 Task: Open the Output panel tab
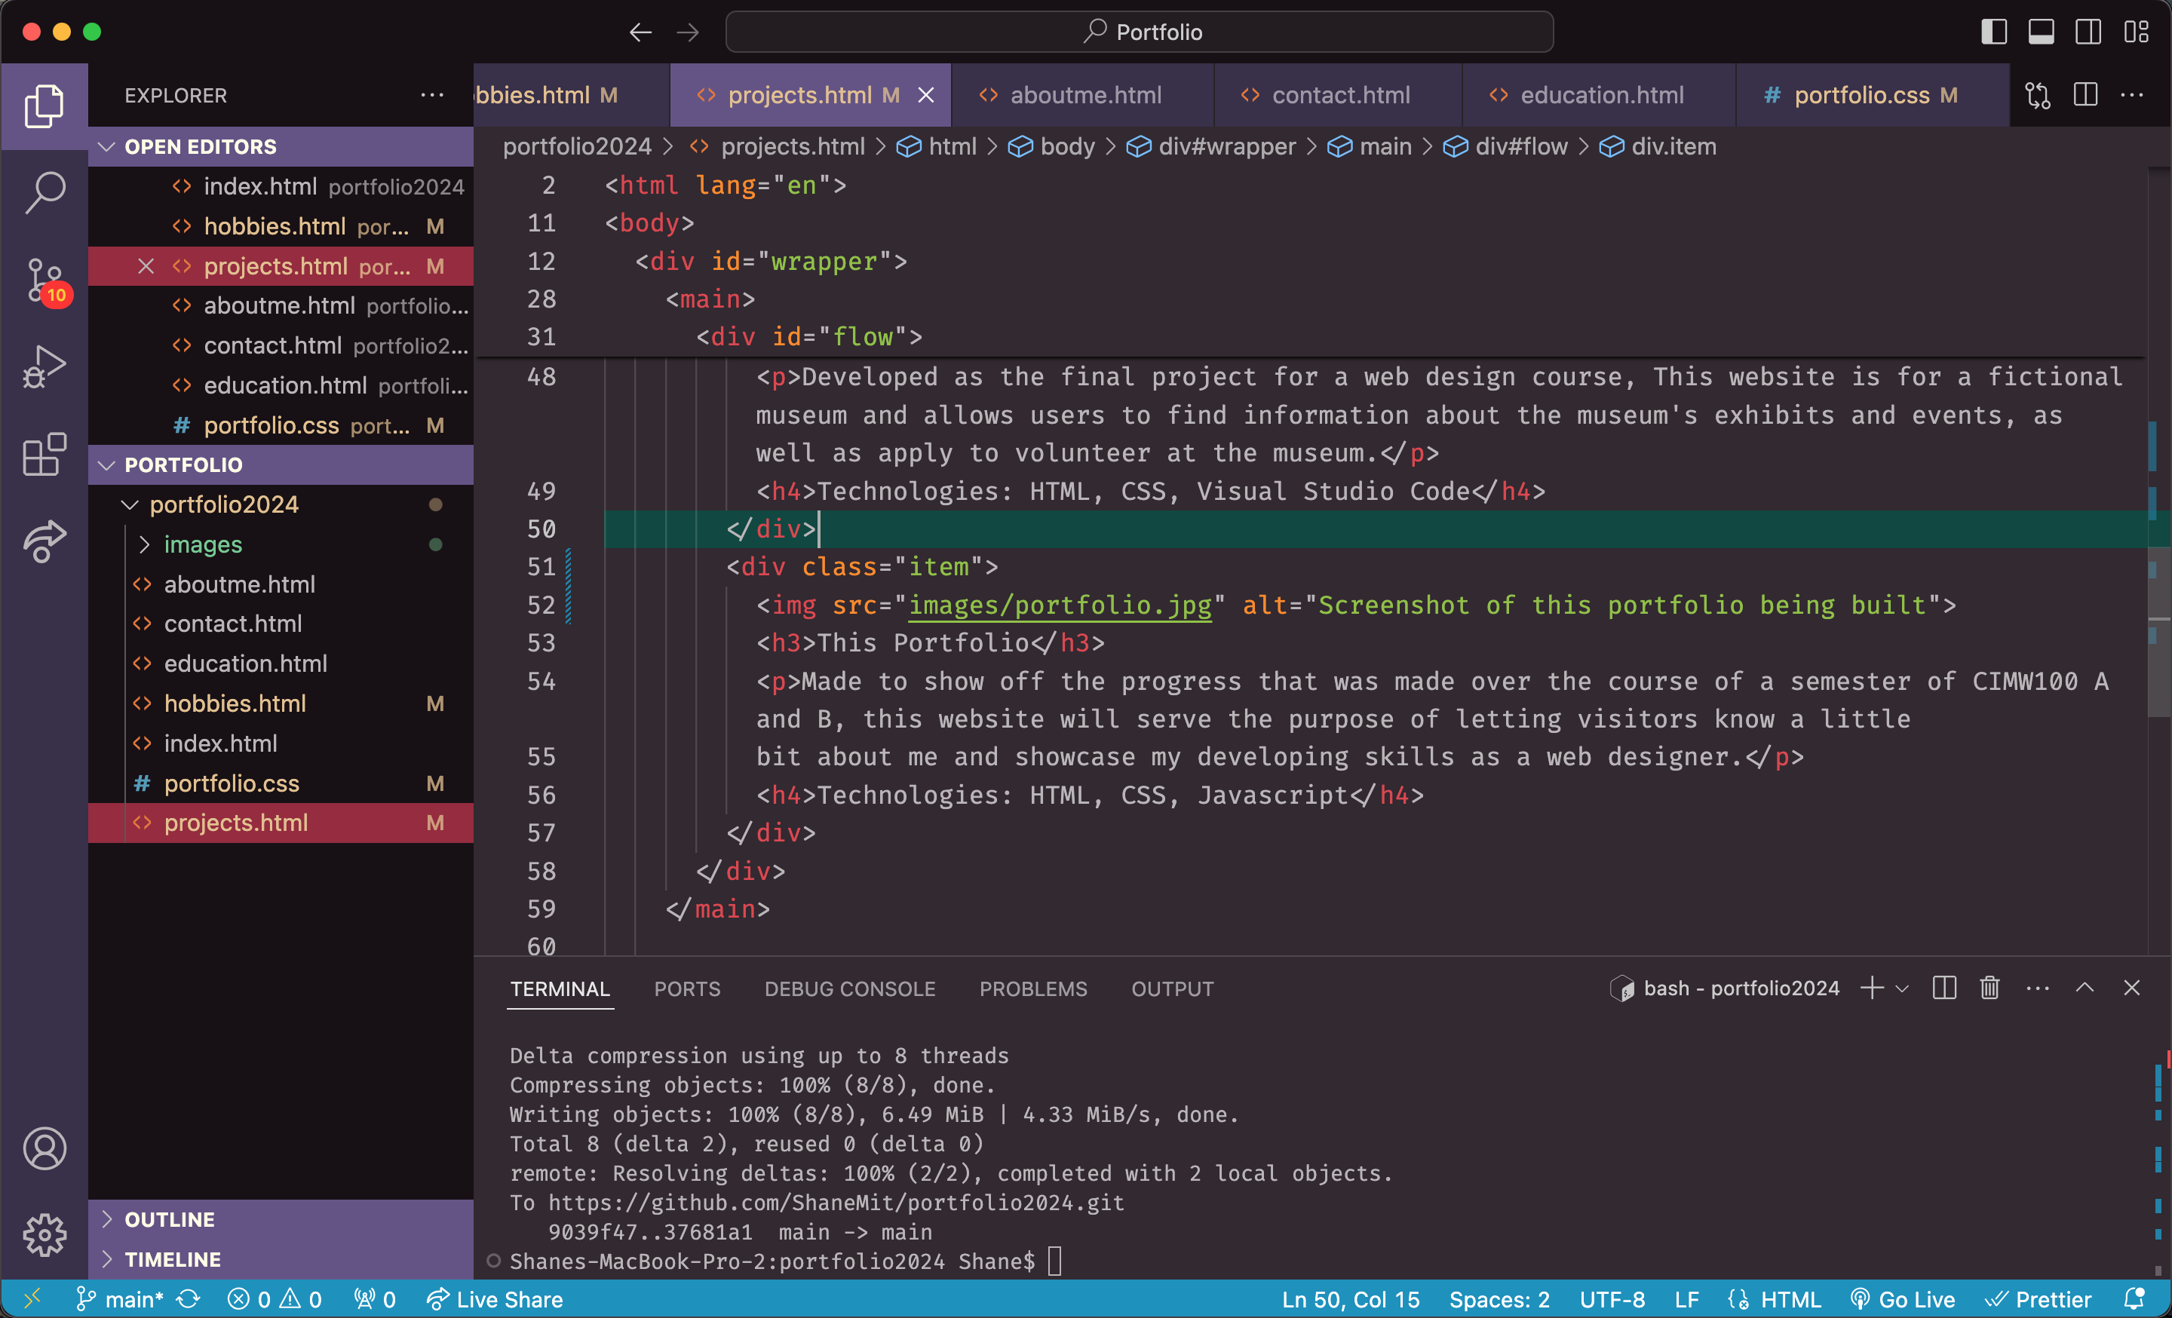click(1173, 988)
